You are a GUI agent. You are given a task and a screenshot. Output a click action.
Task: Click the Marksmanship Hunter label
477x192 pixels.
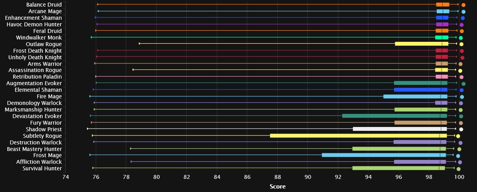tap(33, 110)
